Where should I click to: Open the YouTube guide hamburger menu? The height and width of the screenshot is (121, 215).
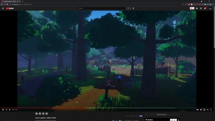coord(3,8)
